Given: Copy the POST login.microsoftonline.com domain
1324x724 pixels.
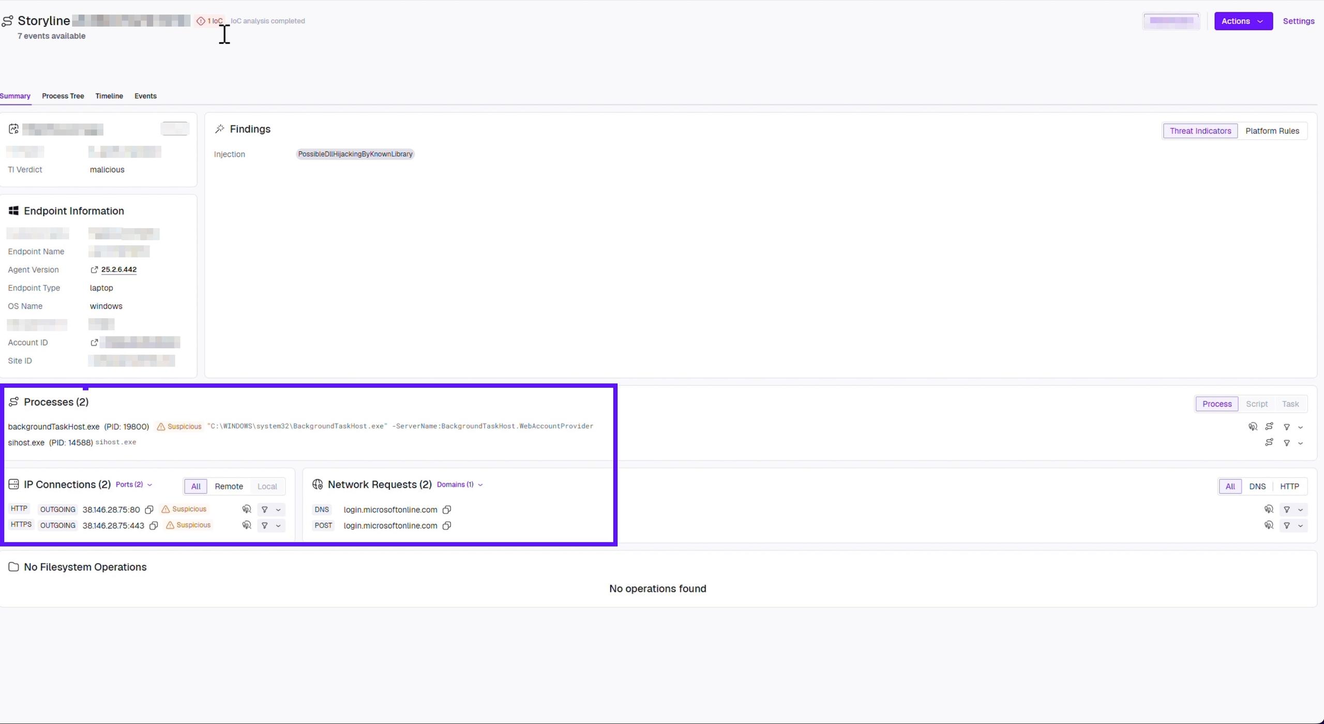Looking at the screenshot, I should pos(447,525).
